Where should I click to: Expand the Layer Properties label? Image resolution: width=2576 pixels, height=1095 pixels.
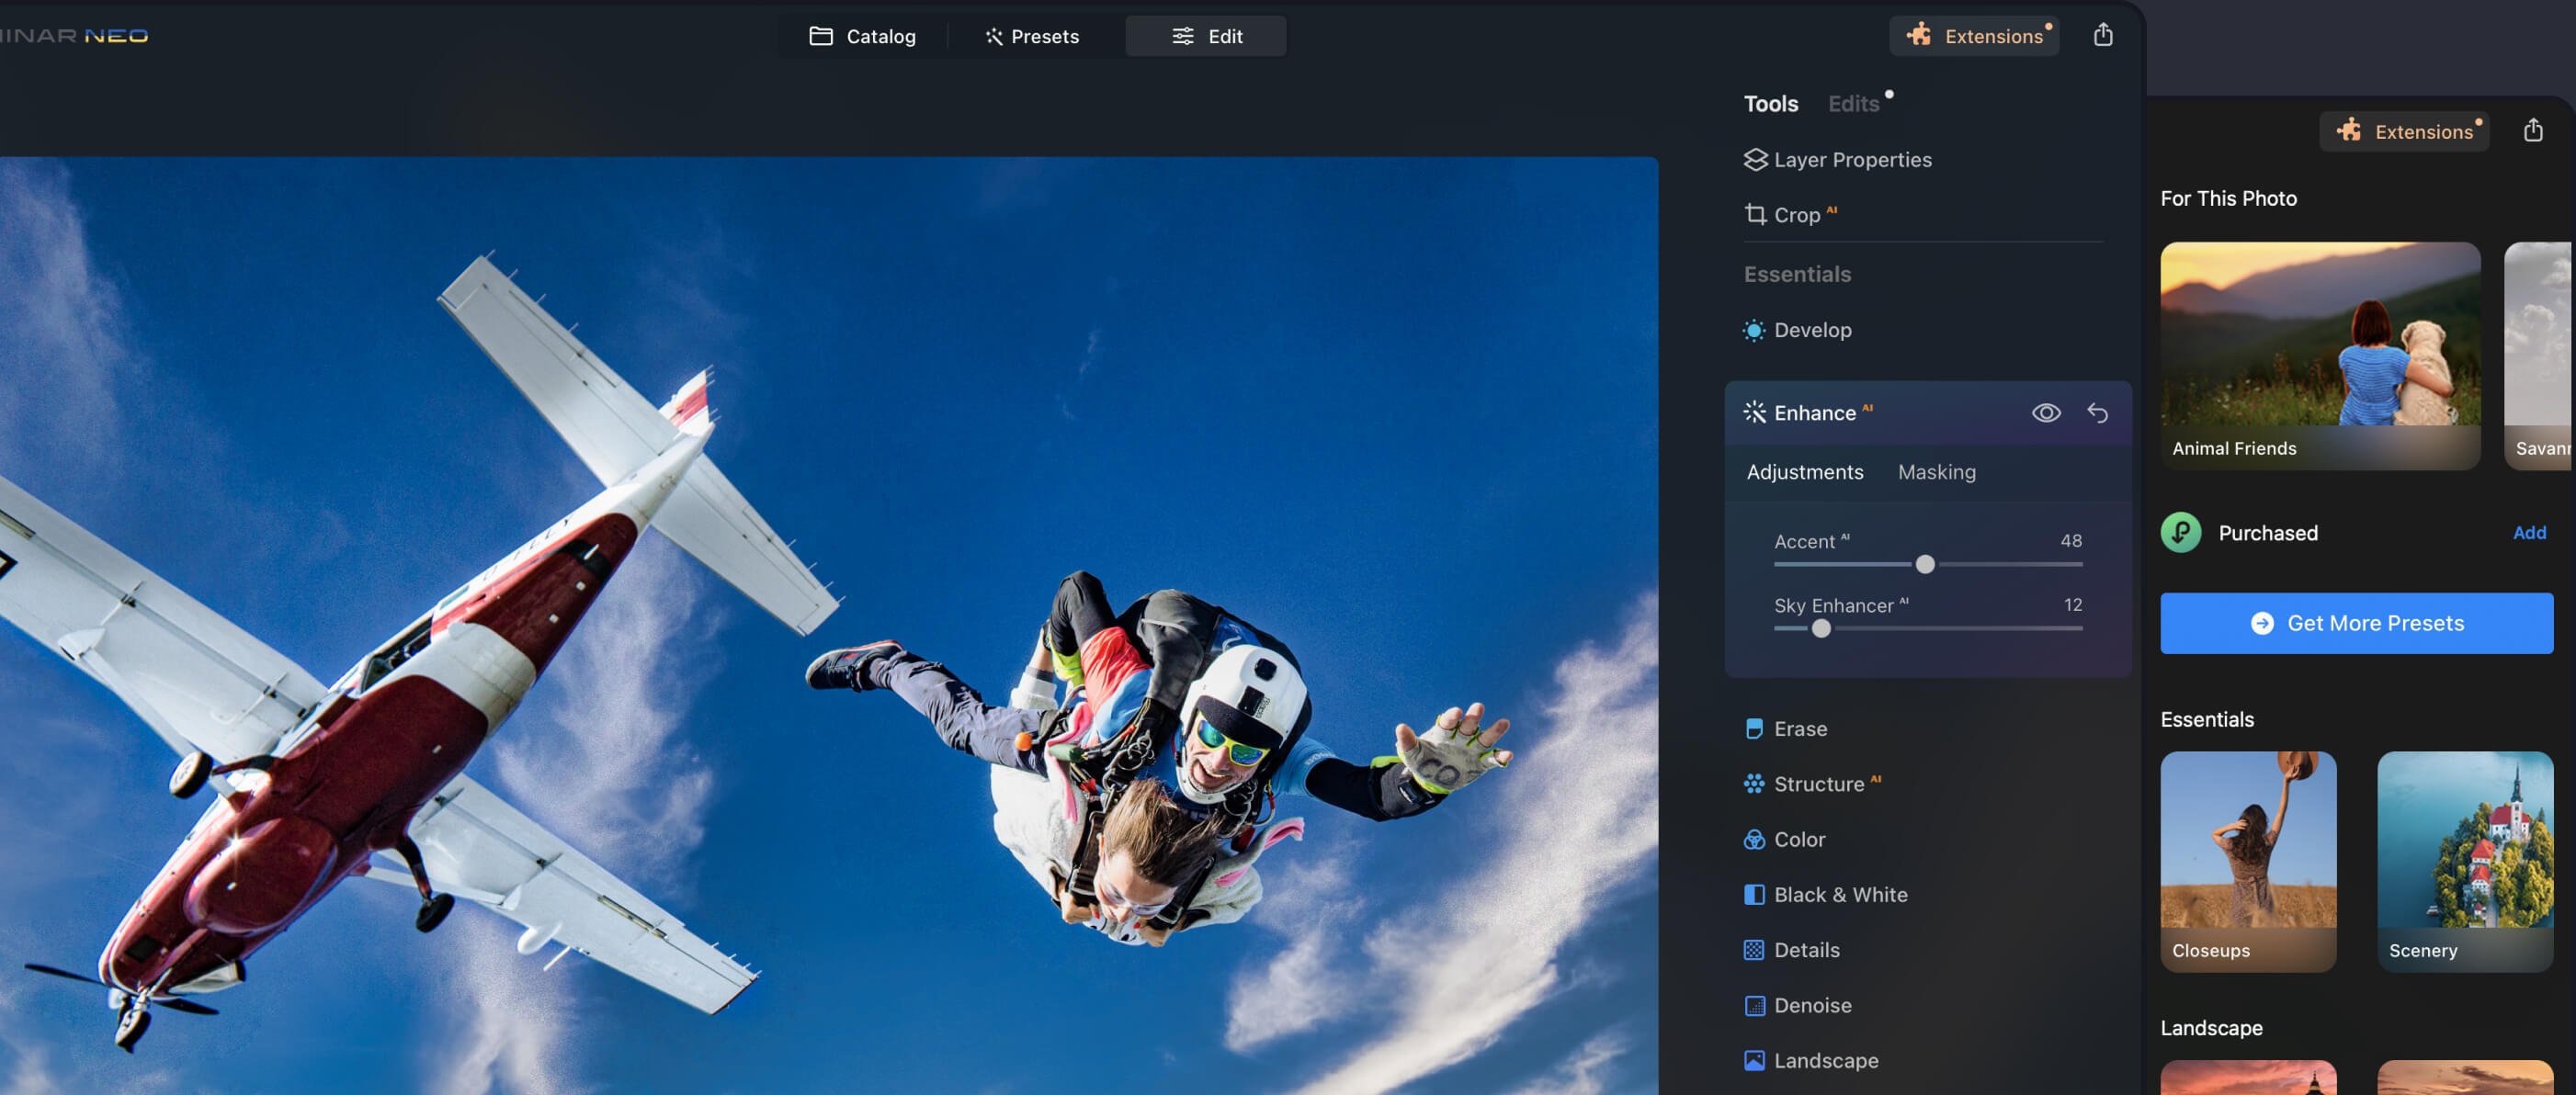click(1852, 159)
